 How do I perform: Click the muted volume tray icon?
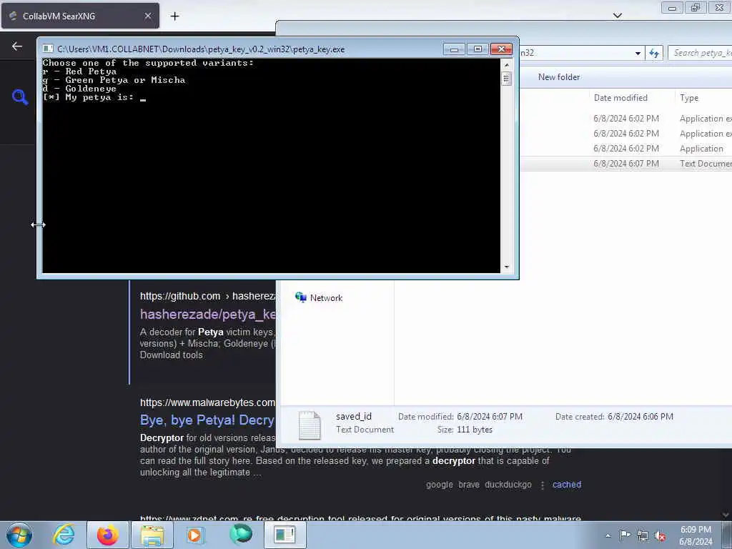[660, 535]
